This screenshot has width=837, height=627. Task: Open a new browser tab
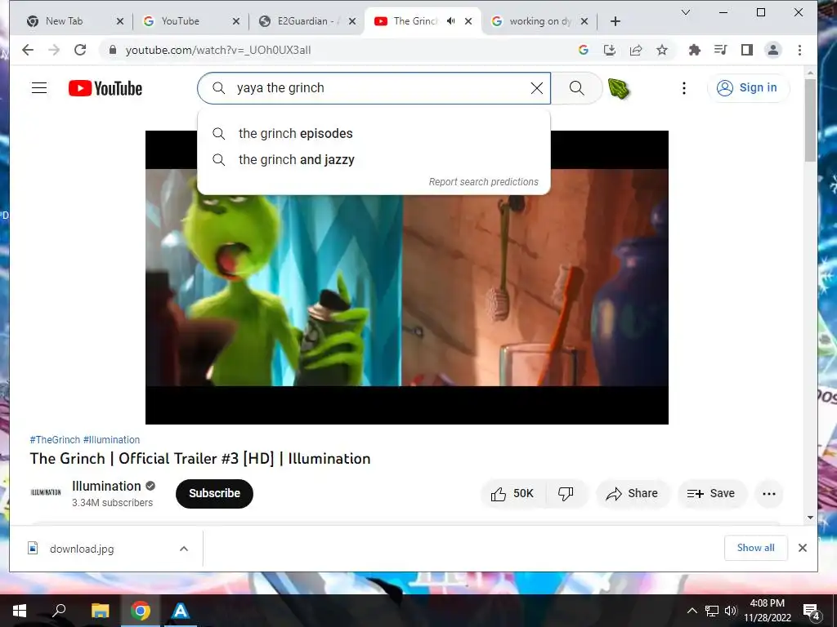point(615,21)
